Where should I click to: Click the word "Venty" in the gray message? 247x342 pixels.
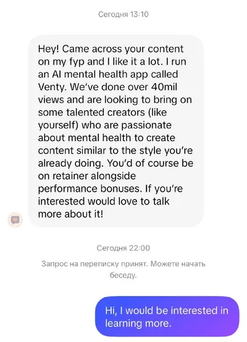[x=51, y=87]
